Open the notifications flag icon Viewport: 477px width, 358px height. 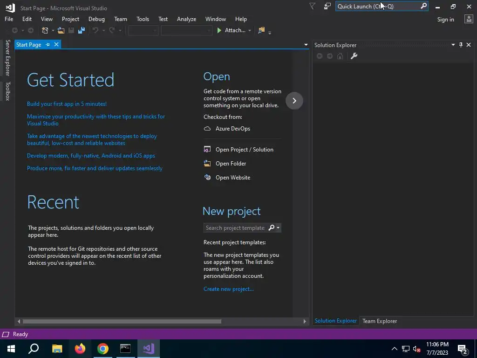click(x=313, y=6)
